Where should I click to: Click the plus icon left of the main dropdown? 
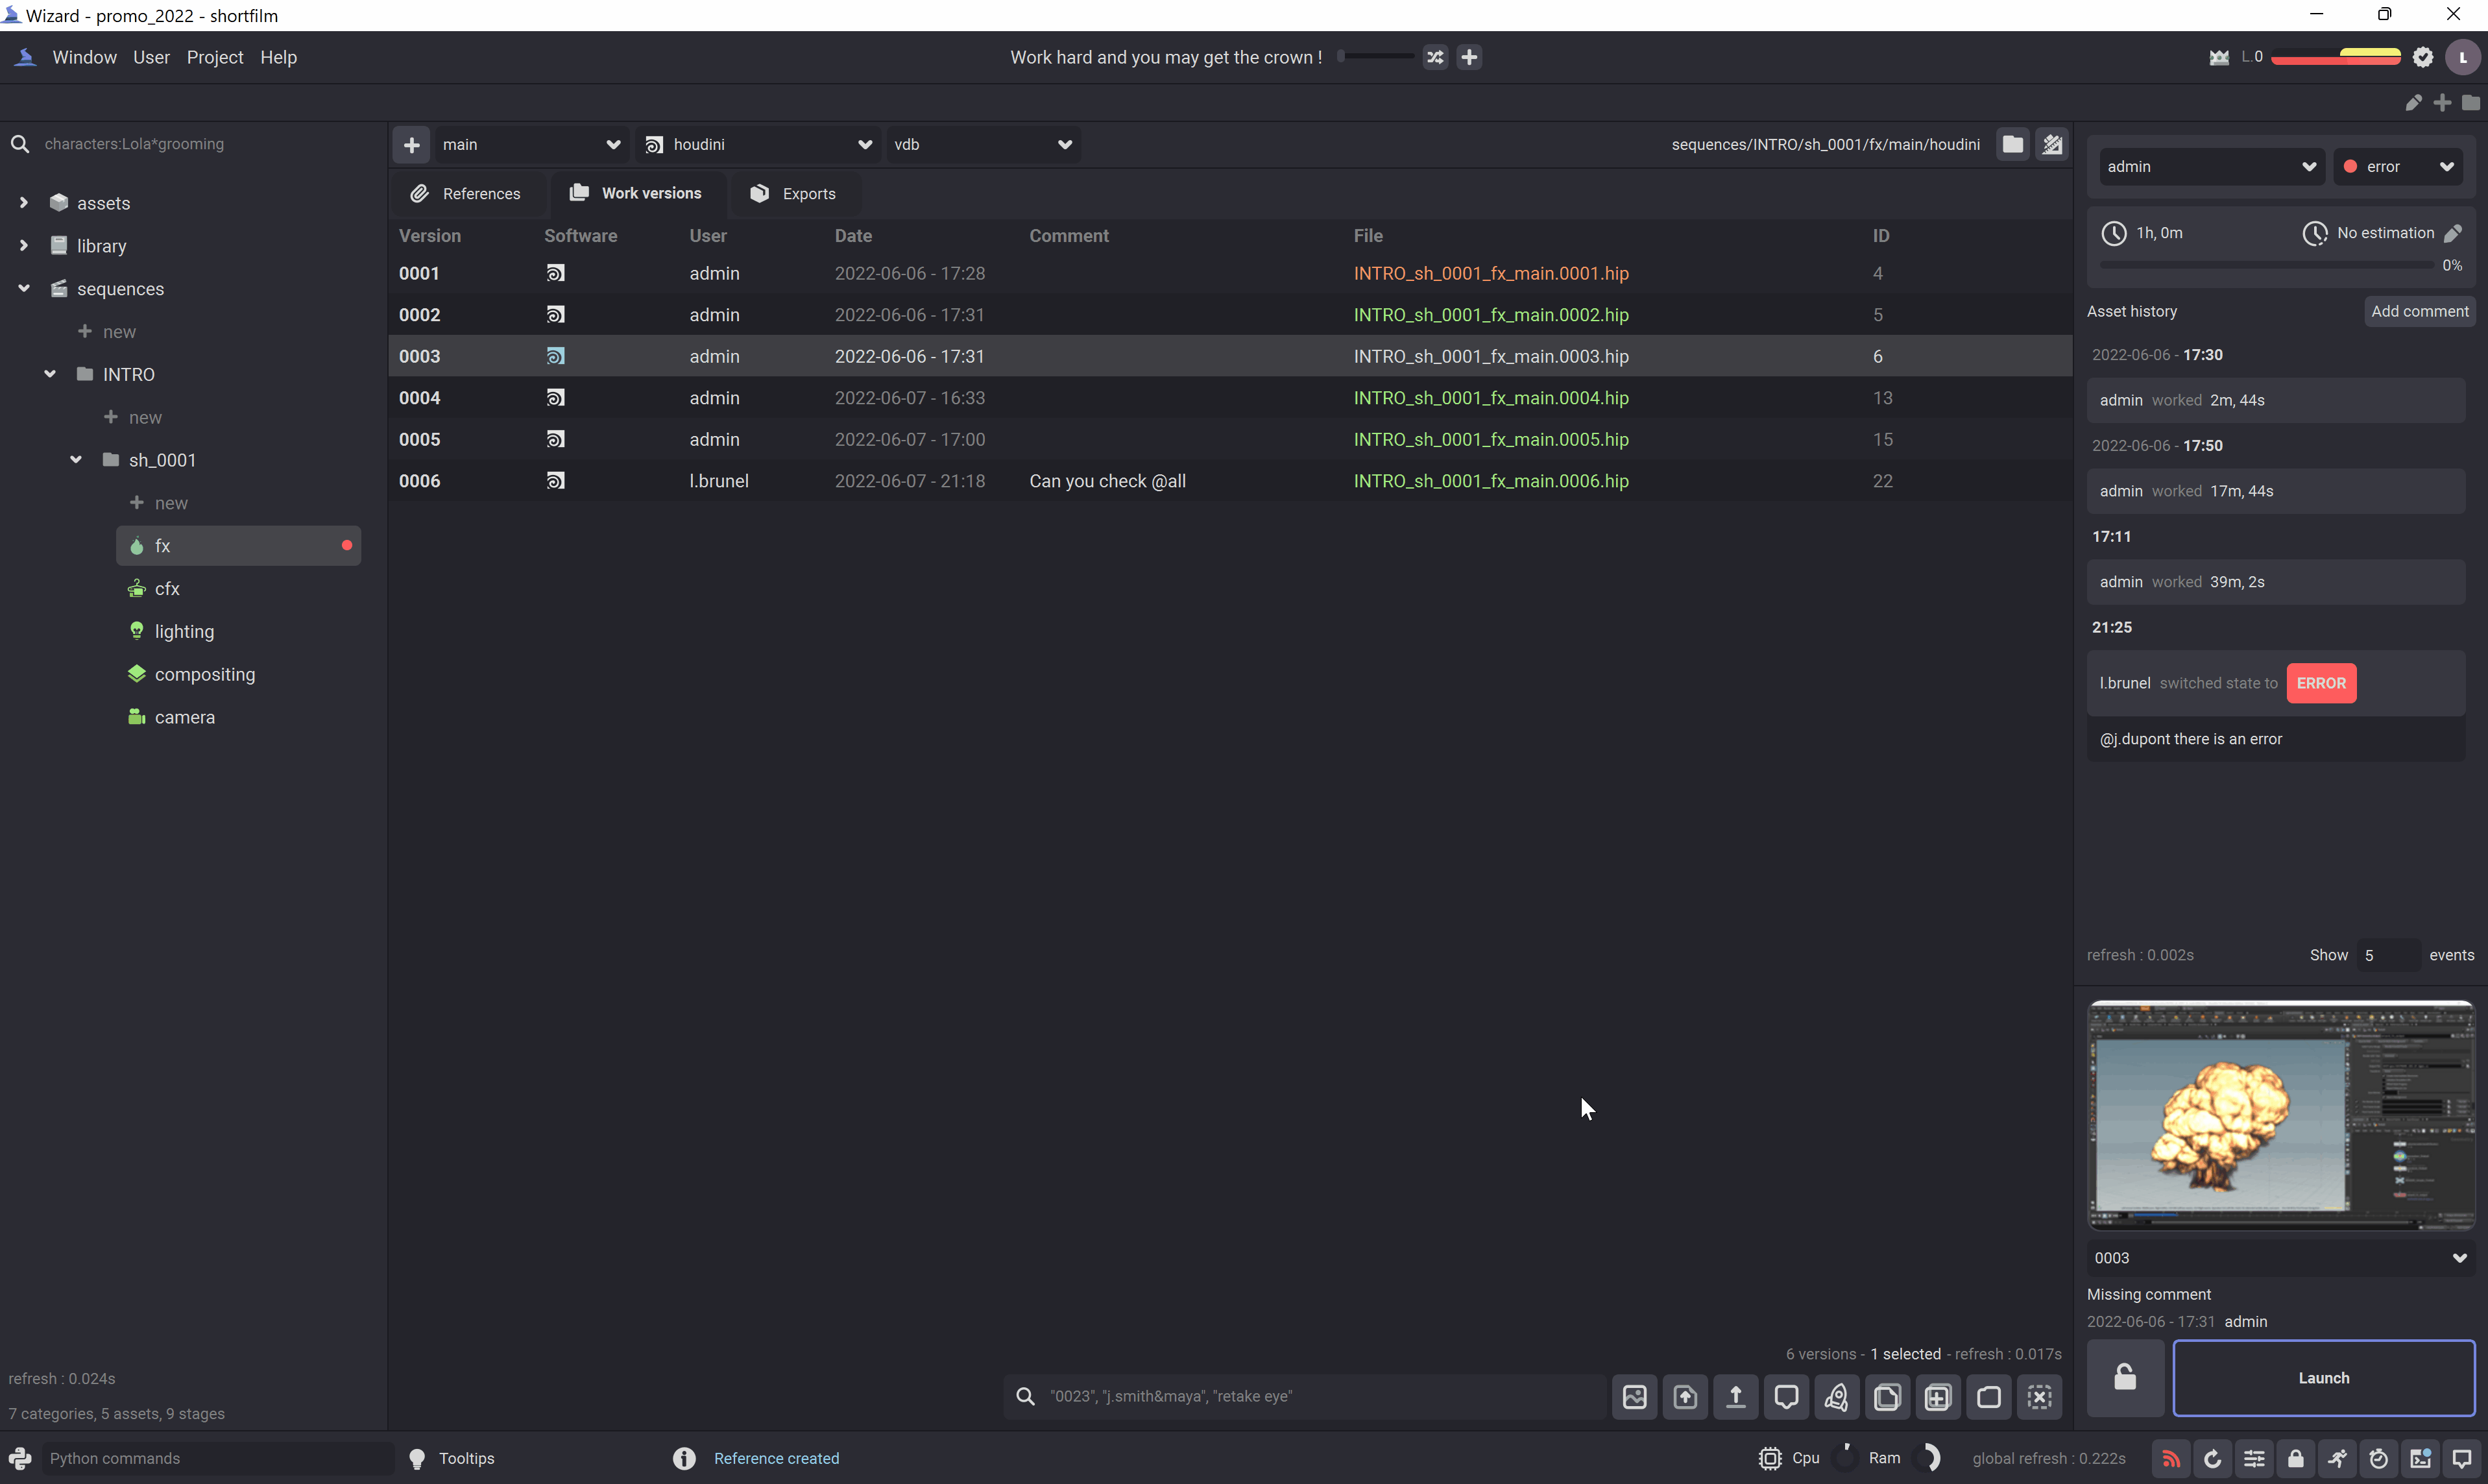411,145
